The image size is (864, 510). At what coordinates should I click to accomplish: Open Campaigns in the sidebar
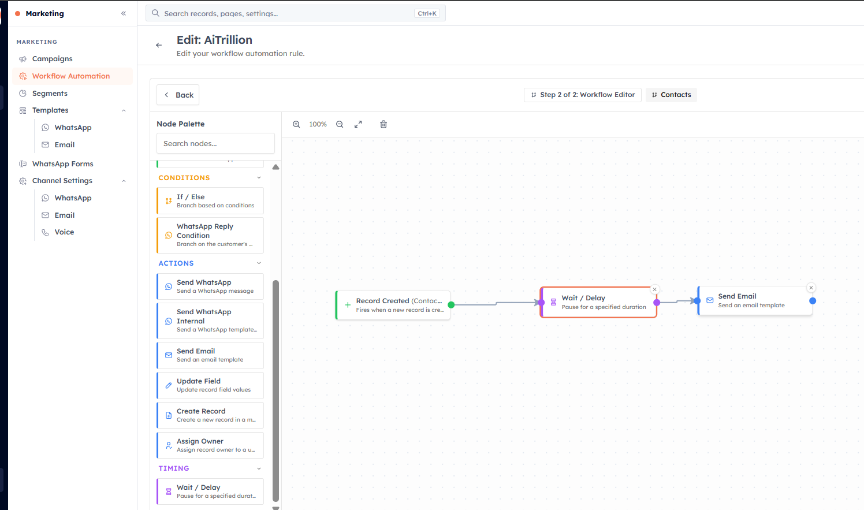tap(72, 59)
